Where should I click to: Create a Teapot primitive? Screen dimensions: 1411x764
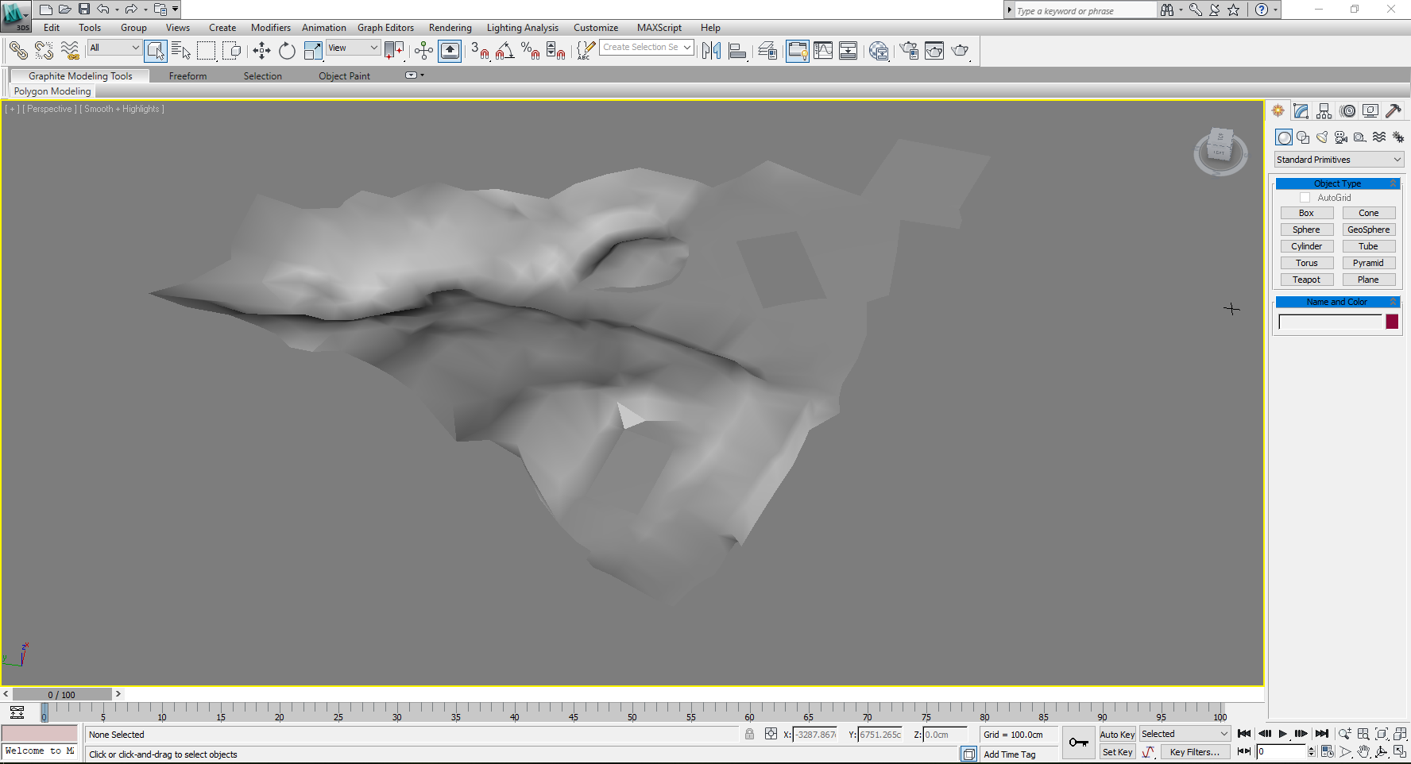click(x=1307, y=279)
